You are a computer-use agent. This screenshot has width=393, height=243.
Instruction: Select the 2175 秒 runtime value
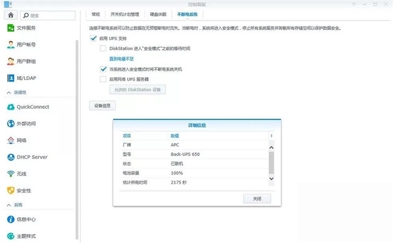tap(179, 182)
